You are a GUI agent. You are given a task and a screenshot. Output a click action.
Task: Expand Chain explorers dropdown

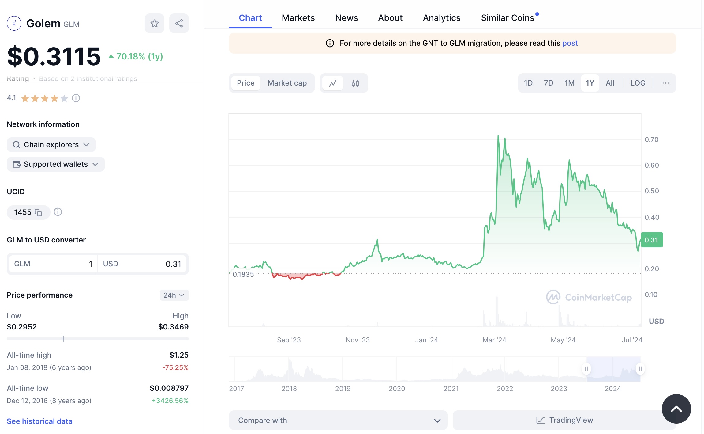click(51, 145)
